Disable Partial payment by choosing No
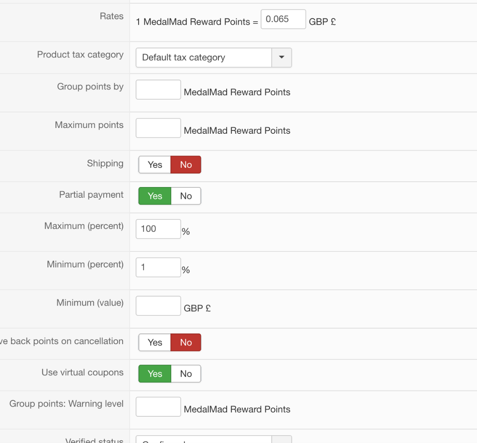Screen dimensions: 477x443 coord(186,196)
